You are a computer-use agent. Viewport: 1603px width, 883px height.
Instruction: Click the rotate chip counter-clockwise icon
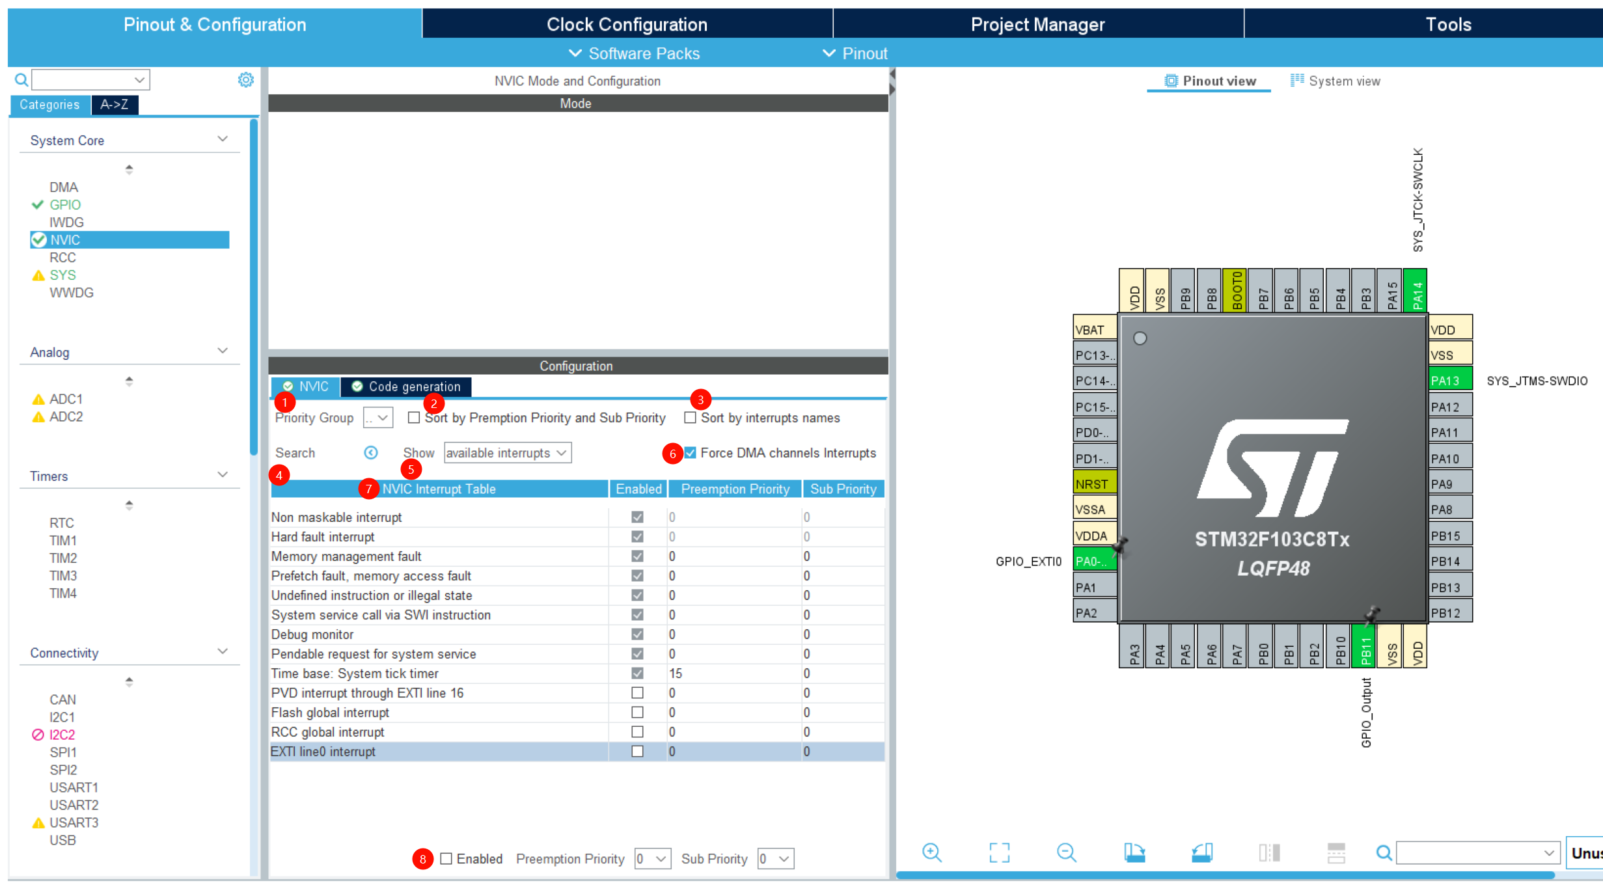pos(1201,852)
